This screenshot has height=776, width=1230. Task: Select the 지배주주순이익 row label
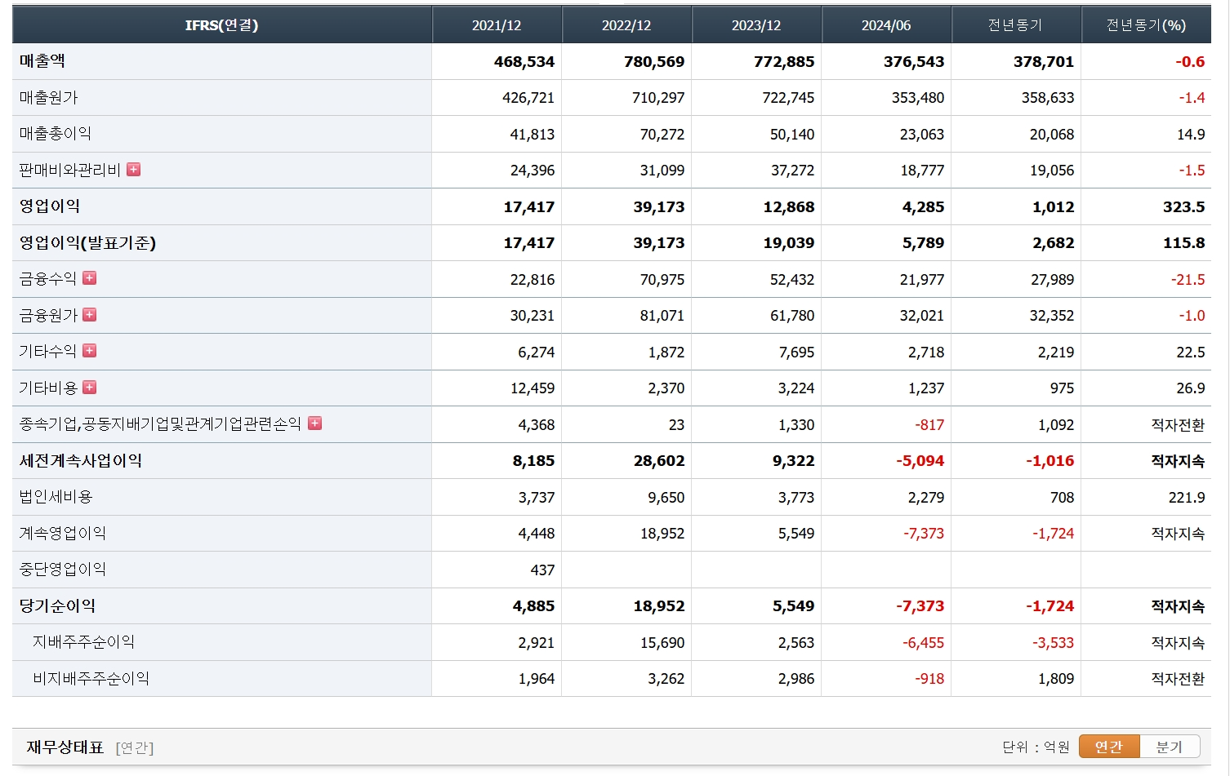coord(84,642)
